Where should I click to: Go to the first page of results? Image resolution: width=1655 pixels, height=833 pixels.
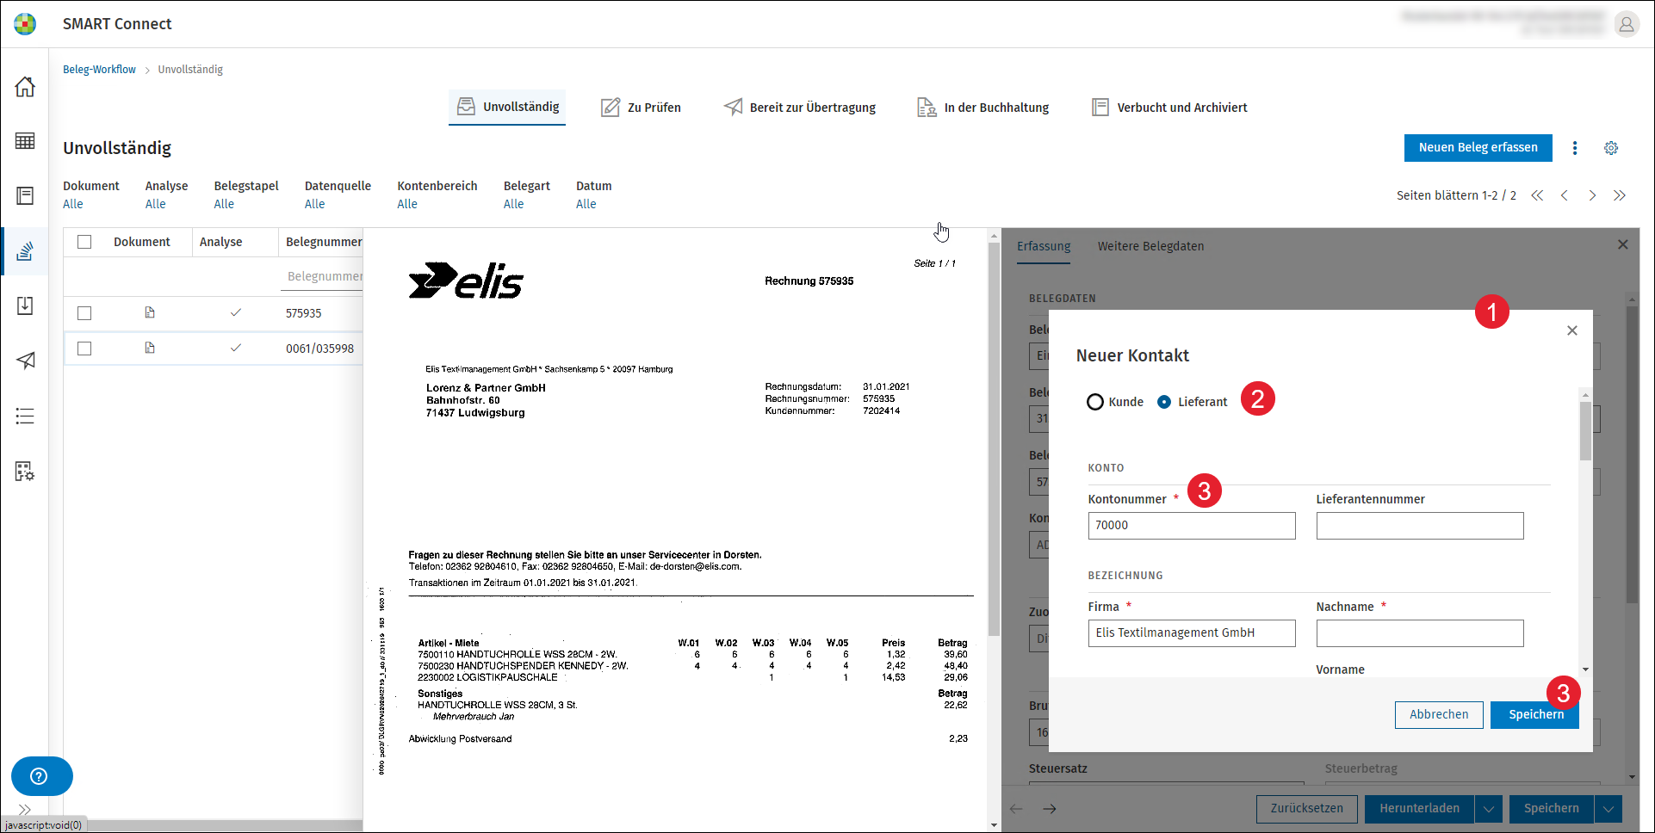point(1537,195)
